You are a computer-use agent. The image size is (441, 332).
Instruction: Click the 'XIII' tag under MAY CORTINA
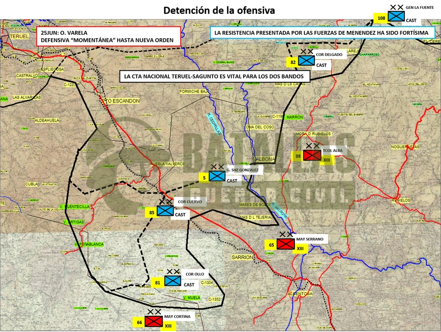(168, 326)
